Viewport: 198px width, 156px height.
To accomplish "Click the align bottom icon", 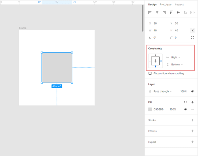I will [x=185, y=13].
